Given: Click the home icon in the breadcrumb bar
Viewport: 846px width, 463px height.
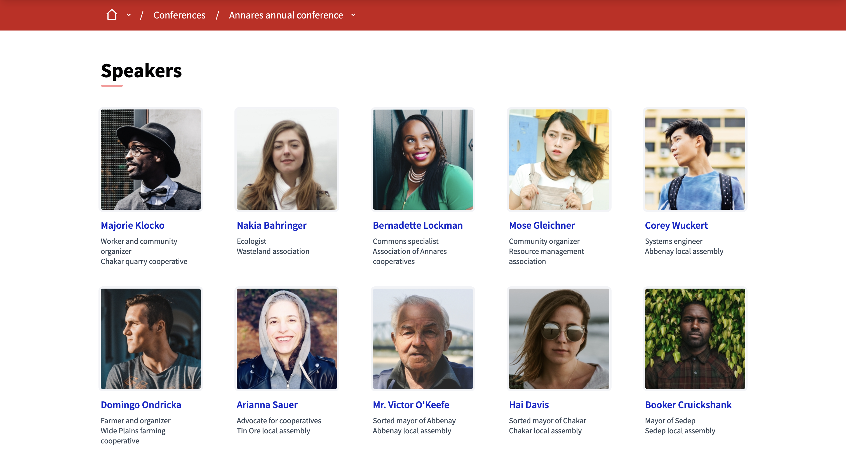Looking at the screenshot, I should click(x=112, y=15).
